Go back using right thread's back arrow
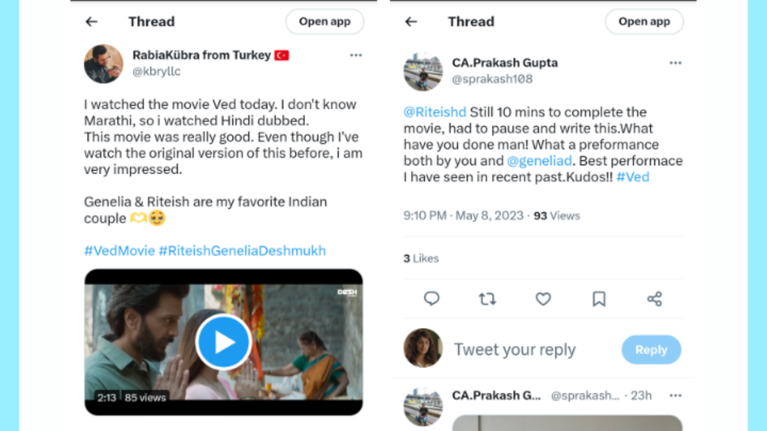The height and width of the screenshot is (431, 767). pos(410,22)
